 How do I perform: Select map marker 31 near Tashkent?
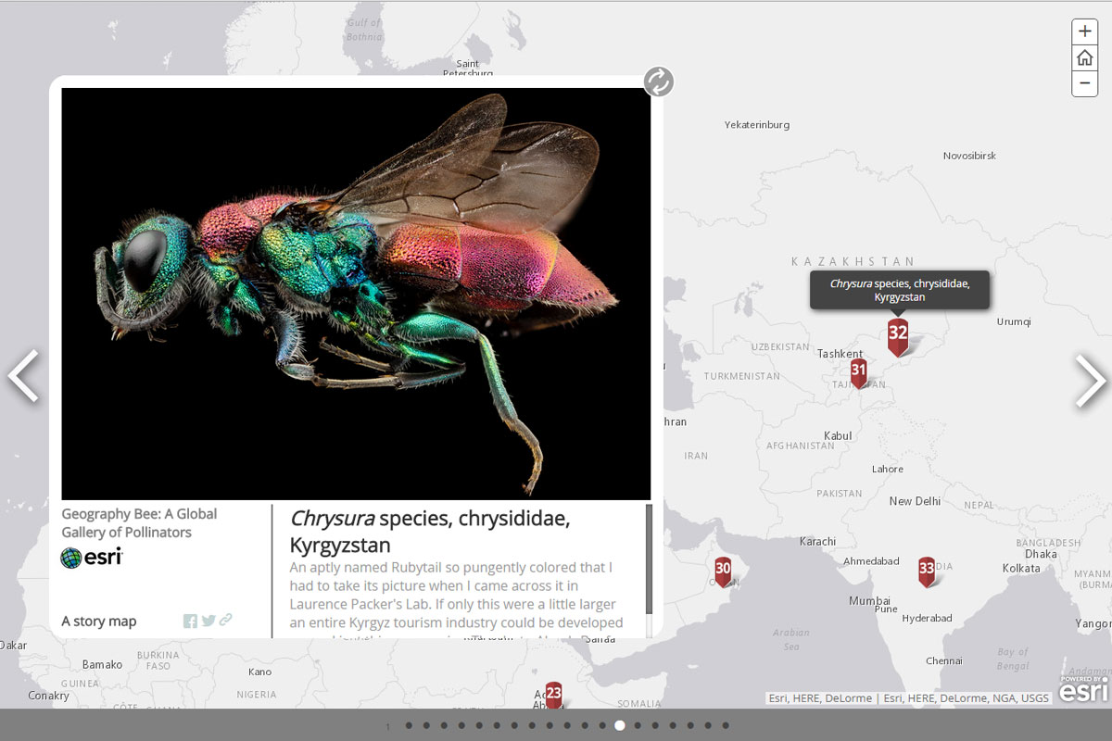pyautogui.click(x=859, y=371)
